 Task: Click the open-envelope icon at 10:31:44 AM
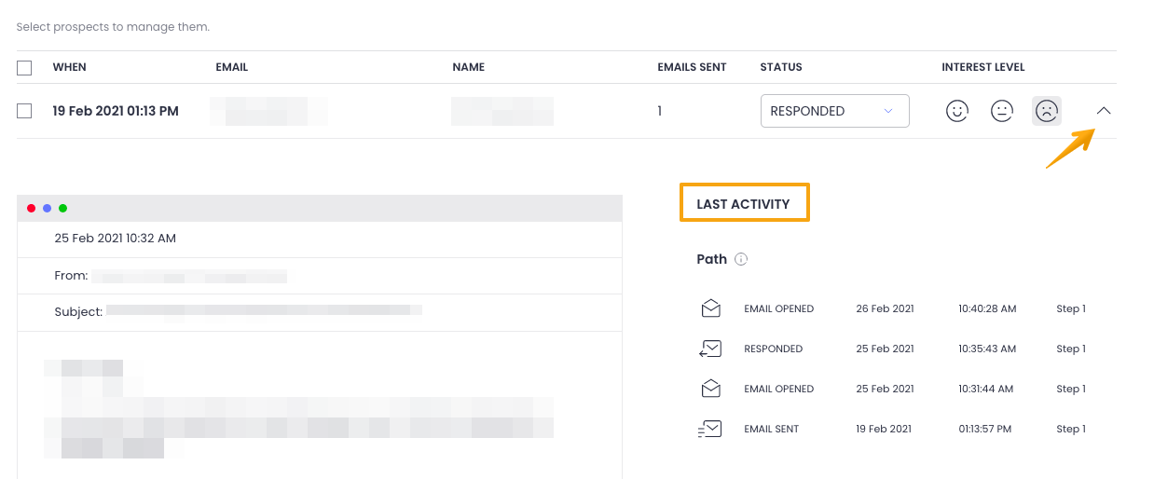click(x=710, y=389)
